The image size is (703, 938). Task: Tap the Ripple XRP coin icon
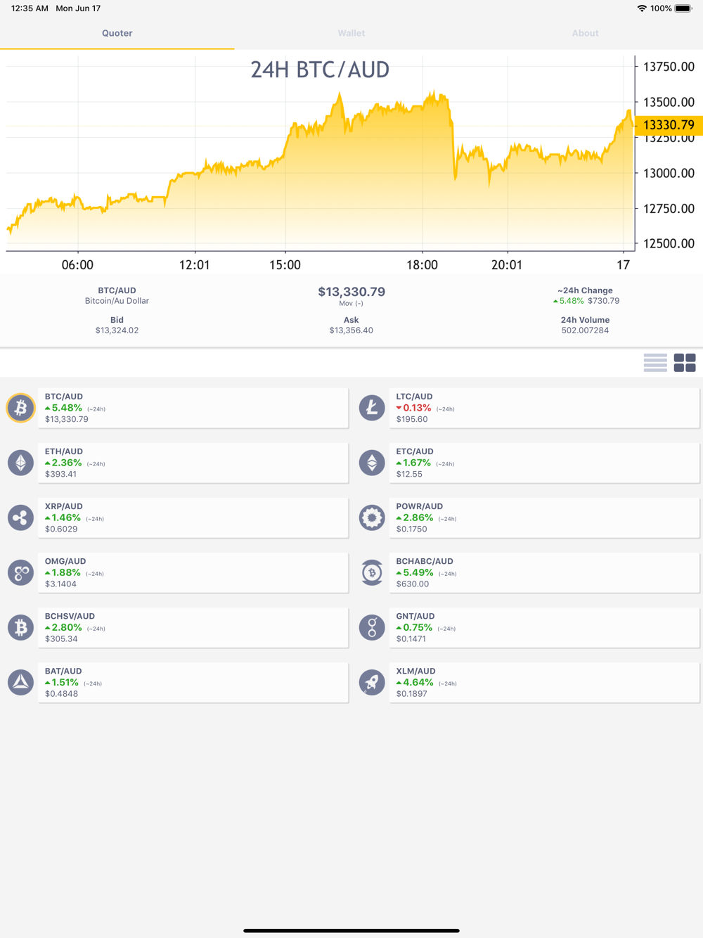(x=20, y=518)
